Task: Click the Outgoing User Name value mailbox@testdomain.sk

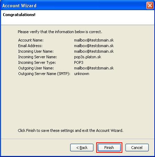Action: 94,68
